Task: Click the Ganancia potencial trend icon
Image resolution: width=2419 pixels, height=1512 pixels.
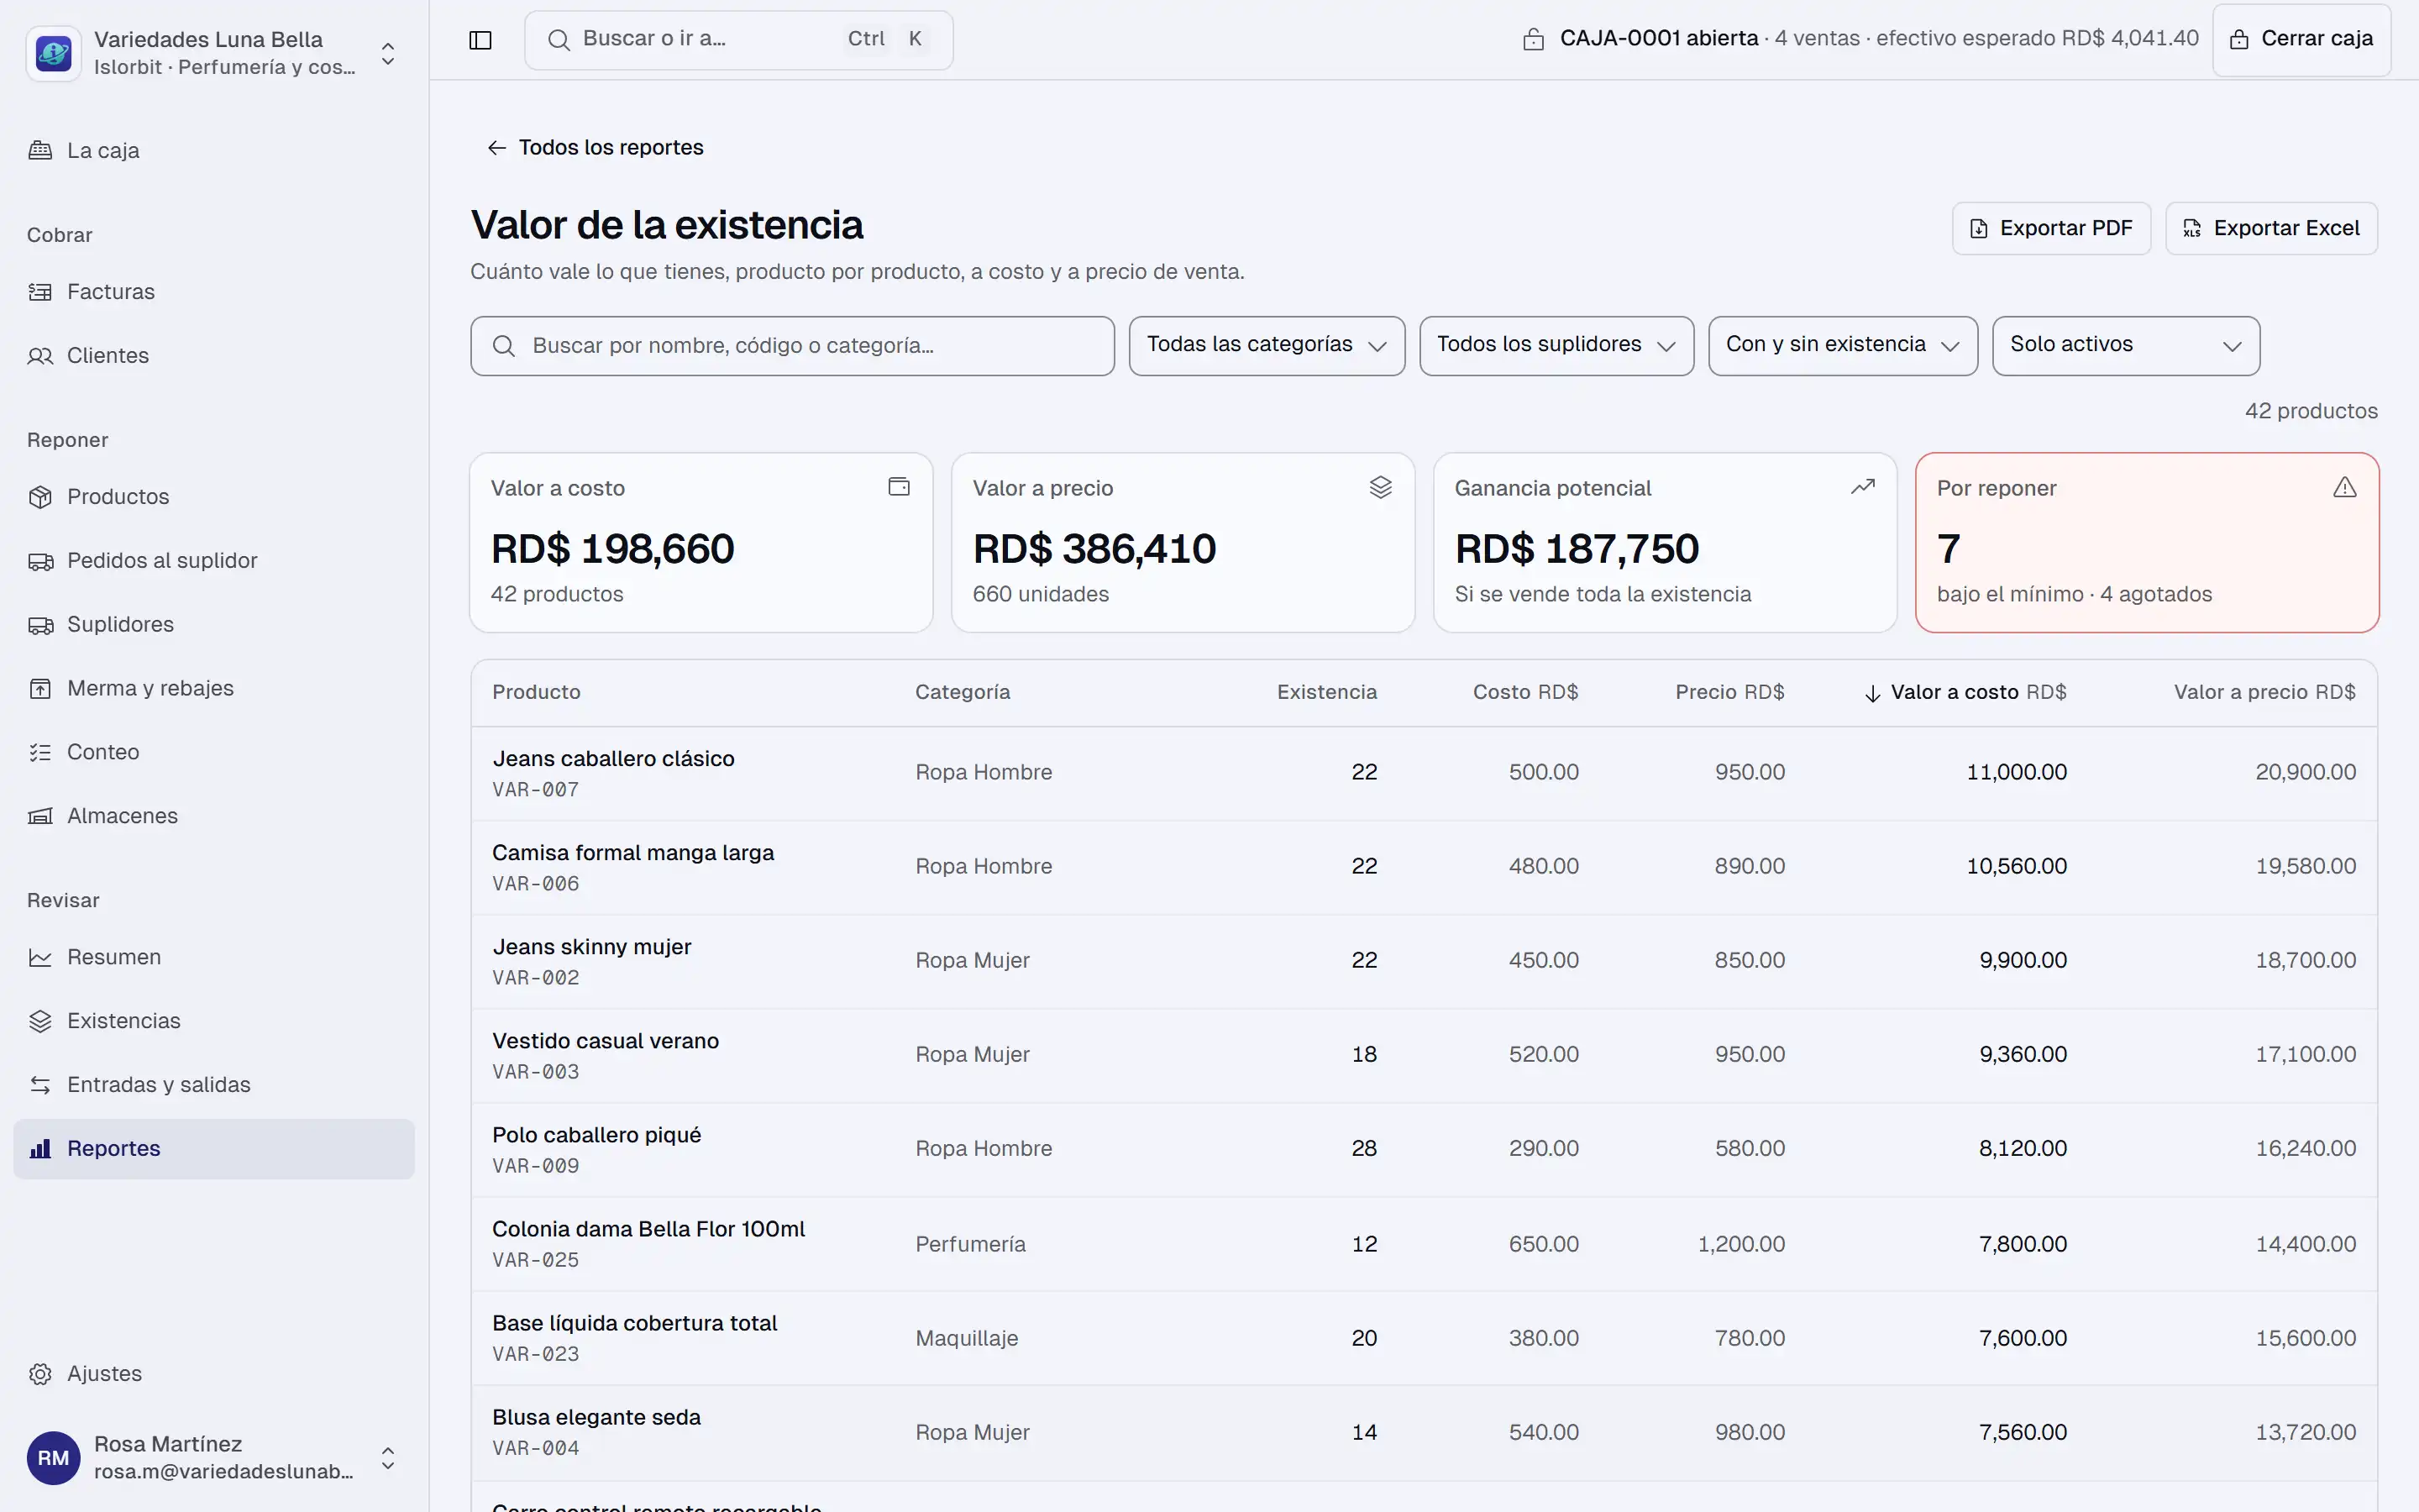Action: coord(1862,487)
